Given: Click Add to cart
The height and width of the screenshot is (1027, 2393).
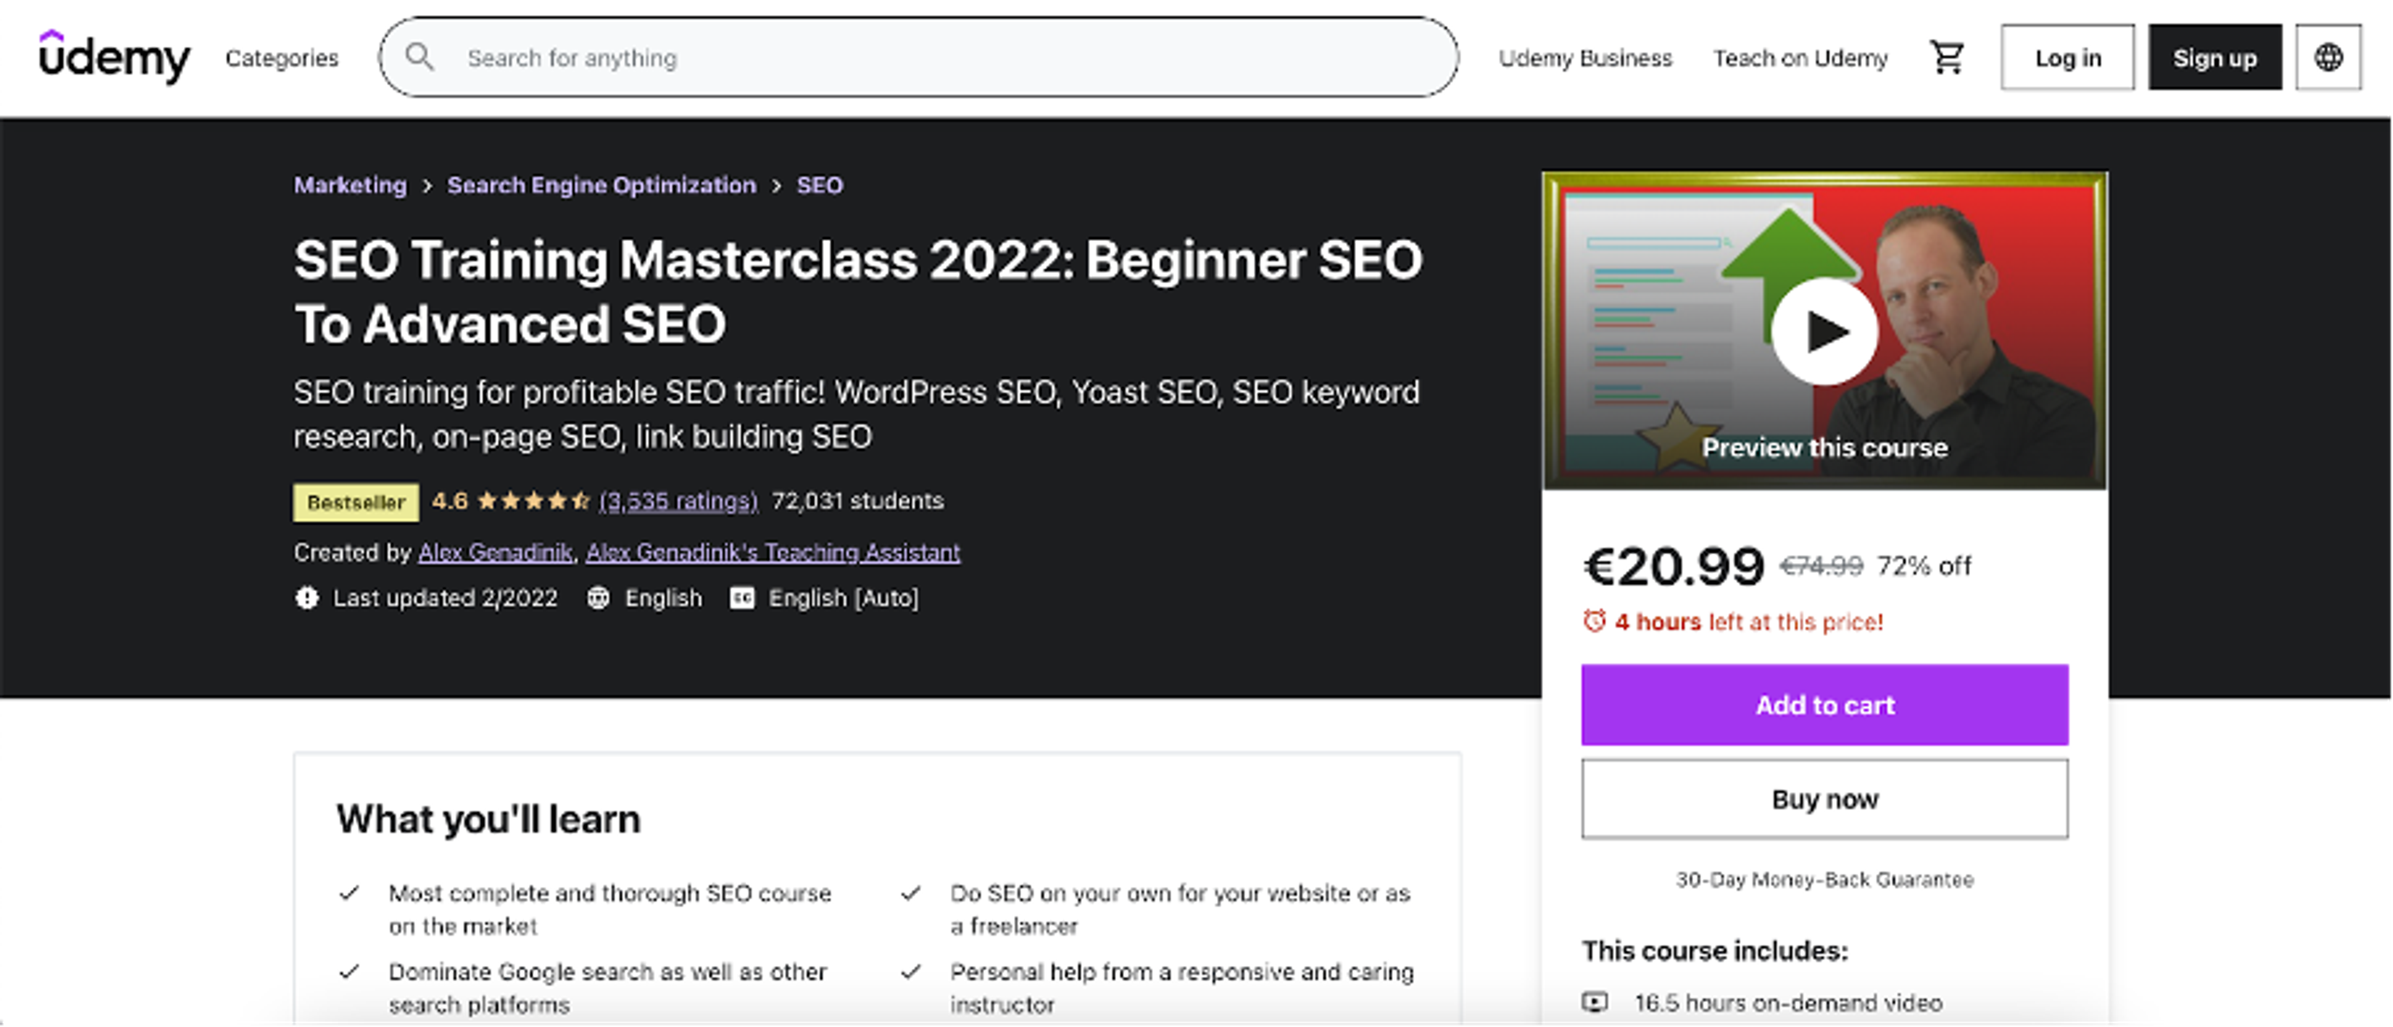Looking at the screenshot, I should coord(1825,705).
